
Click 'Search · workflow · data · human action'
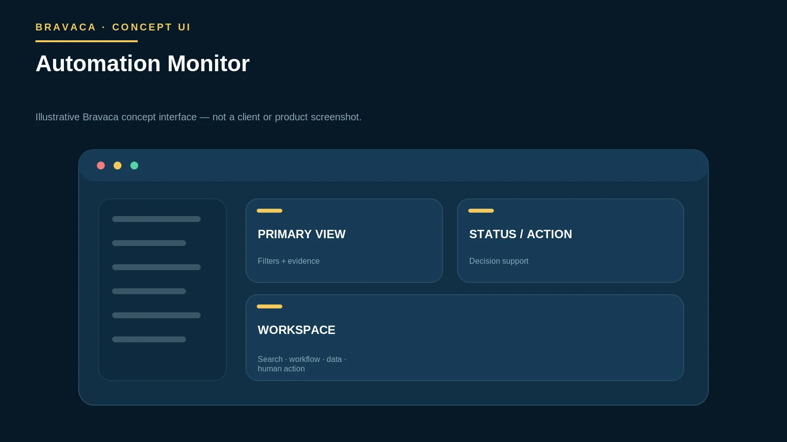pos(302,364)
